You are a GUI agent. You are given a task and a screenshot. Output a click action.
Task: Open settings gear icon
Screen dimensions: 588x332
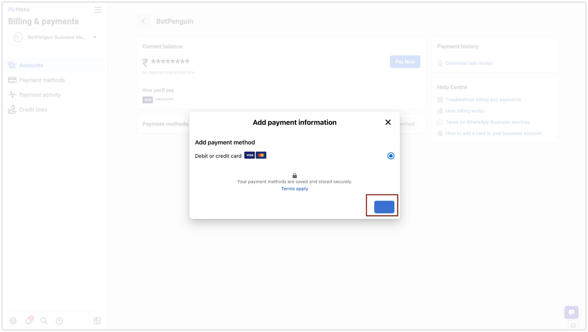13,321
